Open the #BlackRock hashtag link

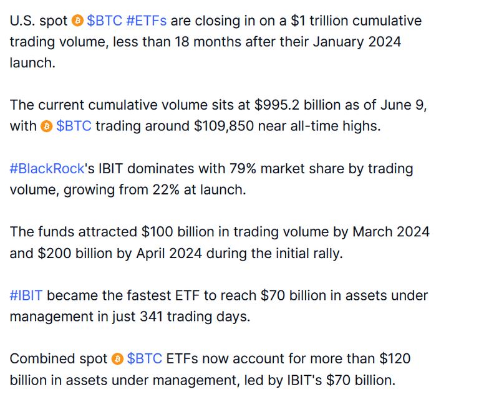click(x=47, y=168)
